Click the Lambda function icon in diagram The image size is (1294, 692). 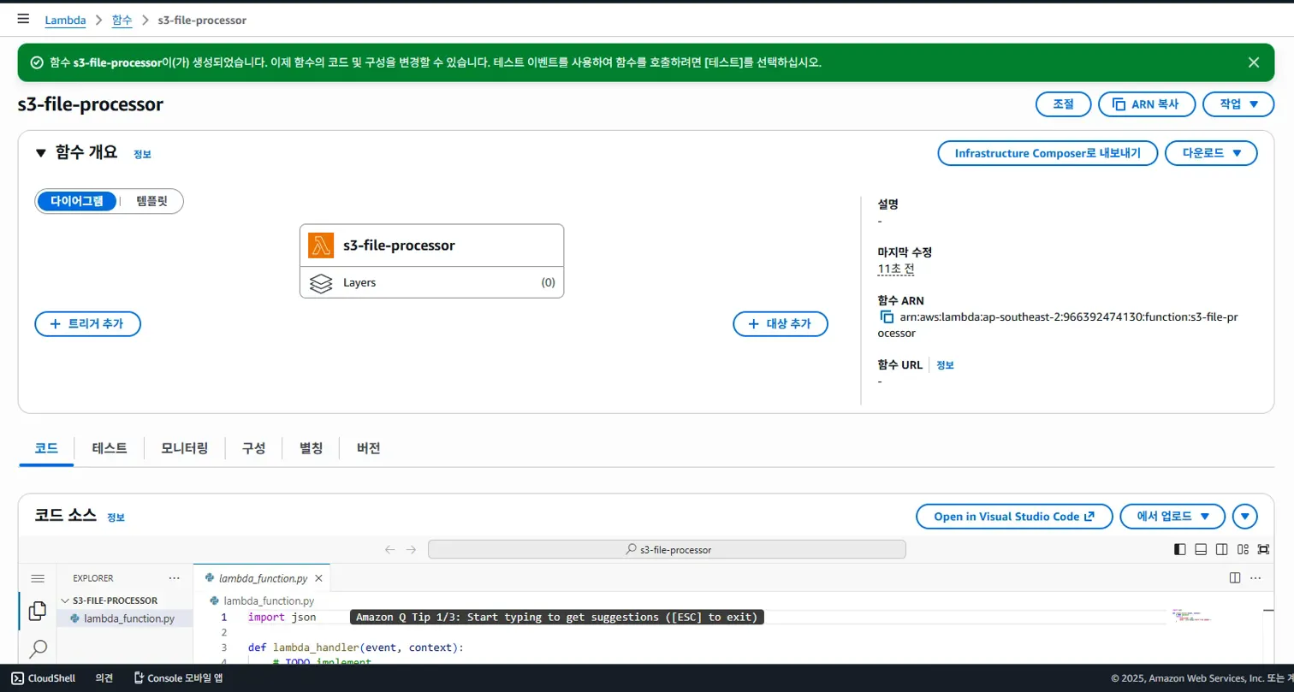321,245
